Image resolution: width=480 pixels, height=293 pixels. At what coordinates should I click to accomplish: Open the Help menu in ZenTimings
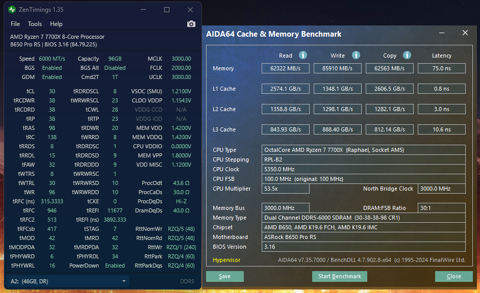coord(56,24)
